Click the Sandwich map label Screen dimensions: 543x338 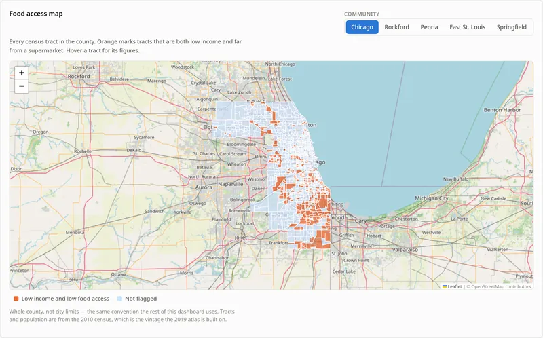point(155,211)
